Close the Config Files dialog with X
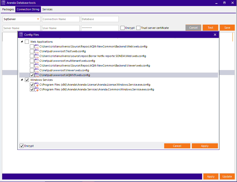This screenshot has height=182, width=237. tap(215, 35)
